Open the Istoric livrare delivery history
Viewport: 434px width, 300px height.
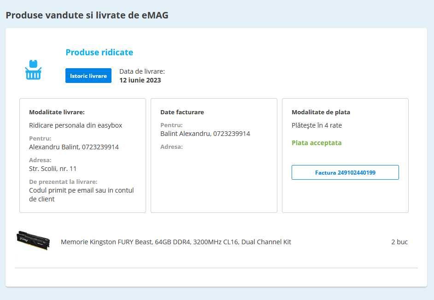point(88,76)
